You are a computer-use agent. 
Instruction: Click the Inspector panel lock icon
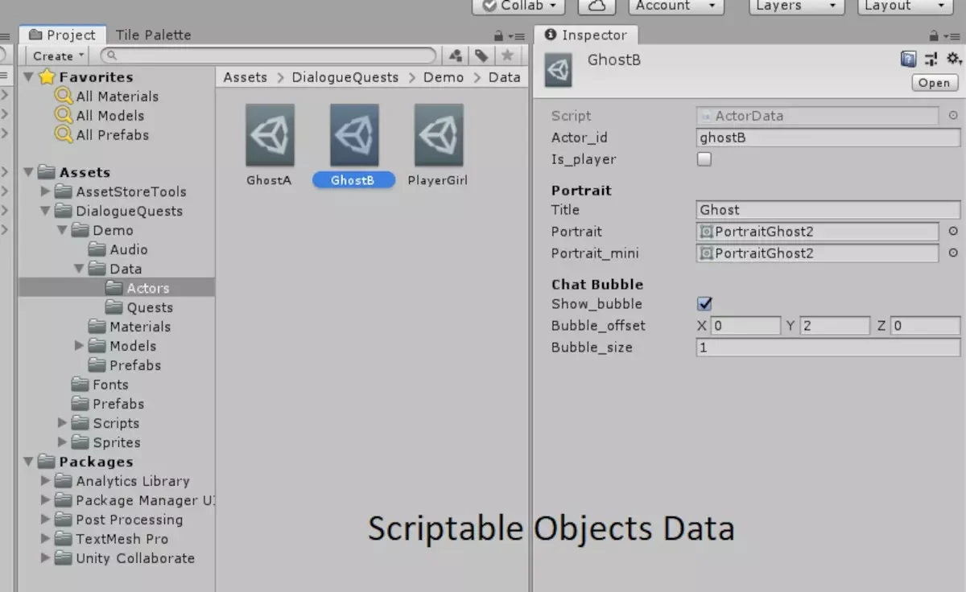pos(934,35)
